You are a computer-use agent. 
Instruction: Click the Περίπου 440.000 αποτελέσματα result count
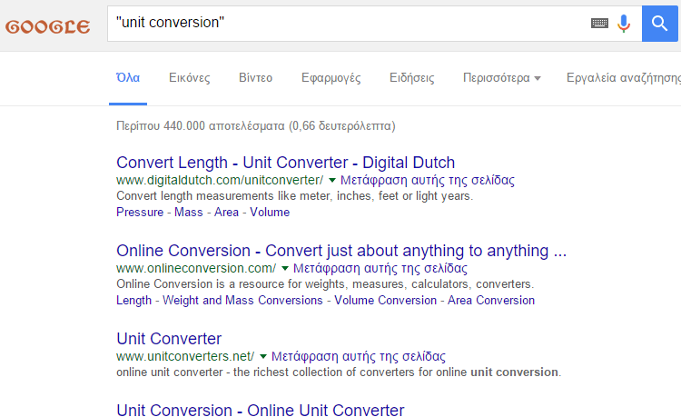(x=256, y=126)
